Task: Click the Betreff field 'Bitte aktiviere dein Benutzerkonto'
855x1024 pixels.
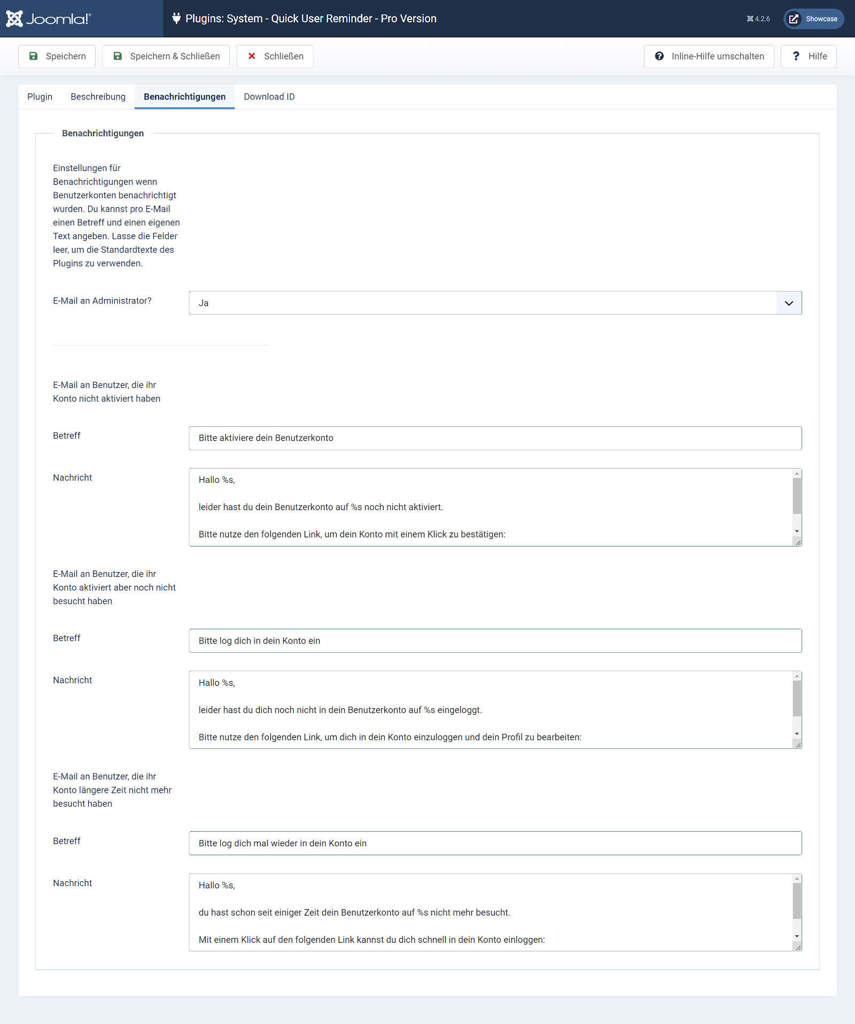Action: click(495, 438)
